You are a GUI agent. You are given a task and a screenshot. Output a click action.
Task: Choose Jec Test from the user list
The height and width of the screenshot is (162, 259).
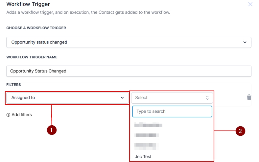(x=143, y=156)
